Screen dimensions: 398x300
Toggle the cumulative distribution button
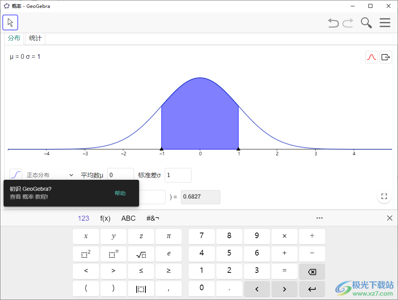tap(16, 175)
